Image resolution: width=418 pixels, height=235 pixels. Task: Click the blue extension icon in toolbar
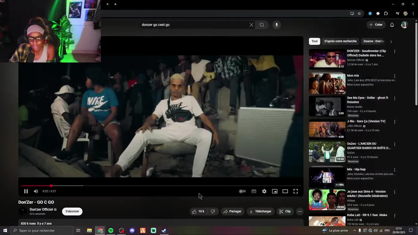[370, 13]
